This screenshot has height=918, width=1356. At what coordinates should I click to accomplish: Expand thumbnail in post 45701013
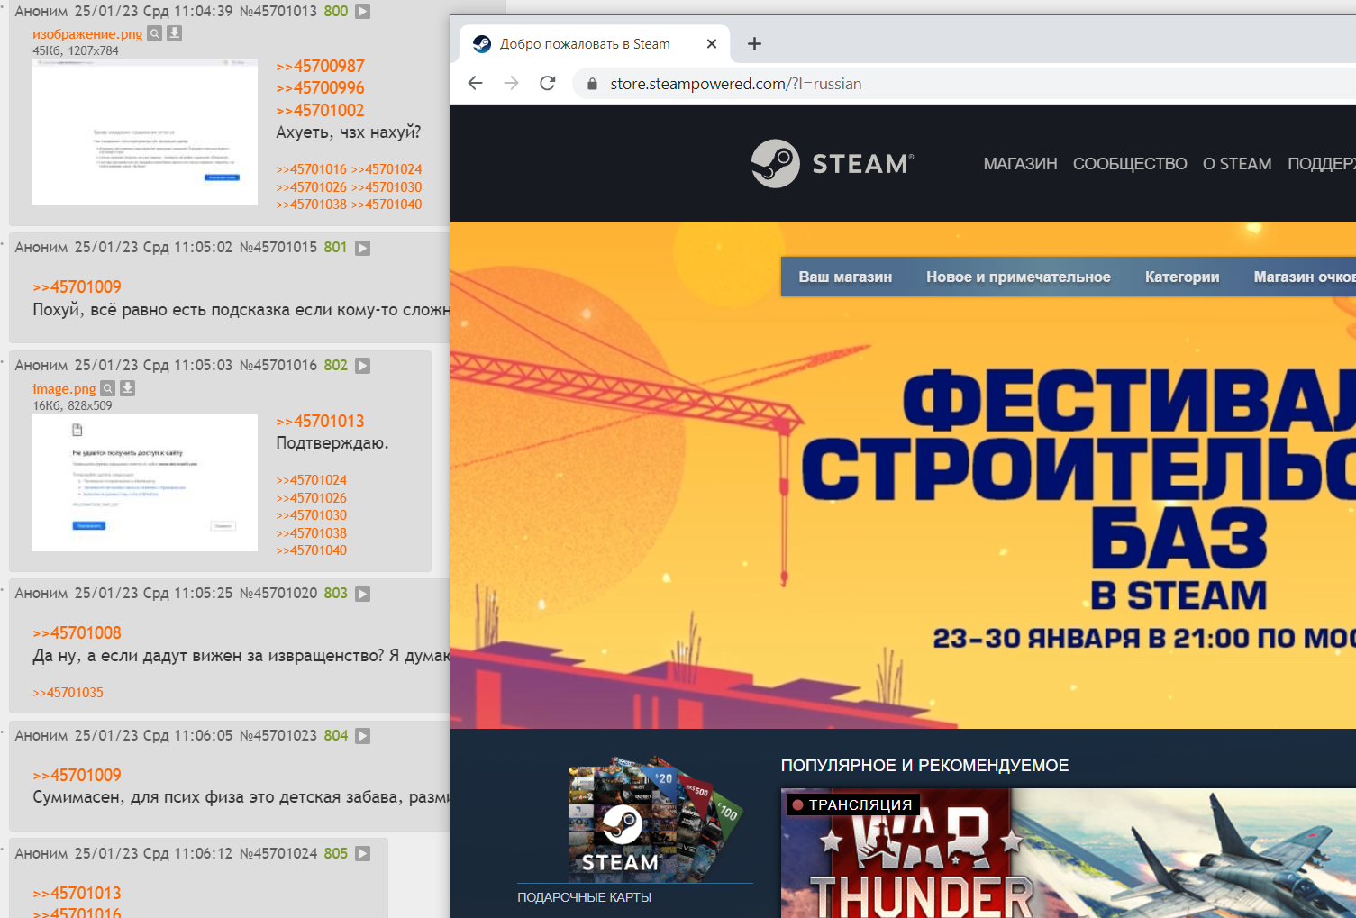pyautogui.click(x=145, y=132)
